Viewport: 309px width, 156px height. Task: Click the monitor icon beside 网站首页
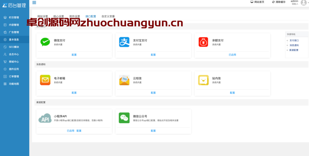(x=252, y=2)
